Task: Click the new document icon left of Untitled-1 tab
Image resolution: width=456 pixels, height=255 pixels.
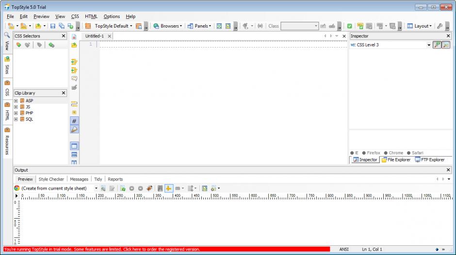Action: click(74, 37)
